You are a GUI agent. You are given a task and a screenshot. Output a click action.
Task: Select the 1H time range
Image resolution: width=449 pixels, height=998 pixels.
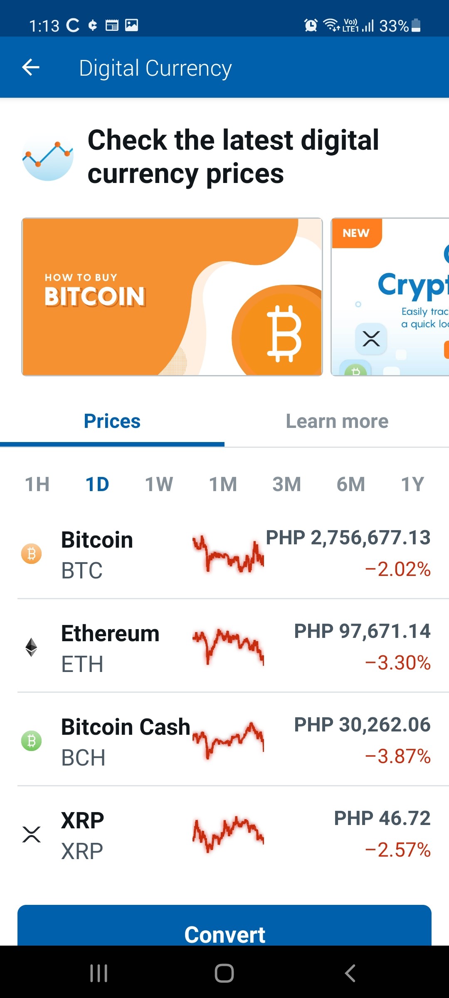[x=37, y=484]
